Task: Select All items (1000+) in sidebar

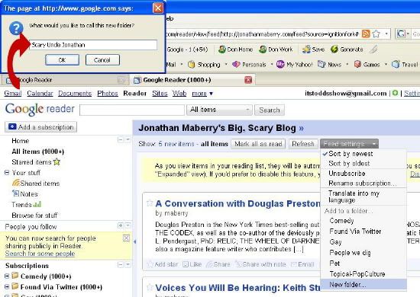Action: point(37,152)
